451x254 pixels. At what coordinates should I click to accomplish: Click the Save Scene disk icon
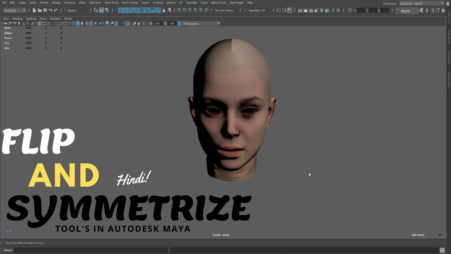click(45, 11)
